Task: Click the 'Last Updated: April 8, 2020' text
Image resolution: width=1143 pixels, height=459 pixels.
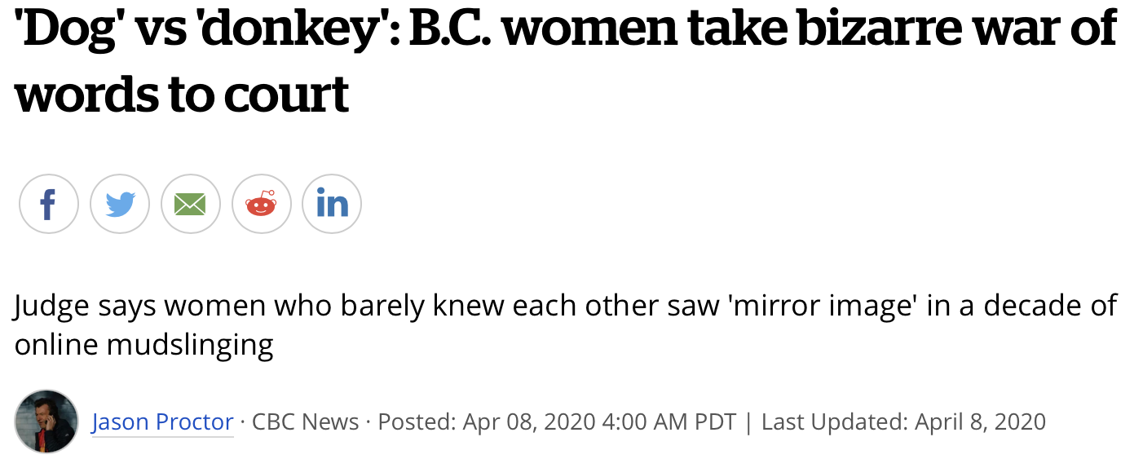Action: tap(903, 421)
